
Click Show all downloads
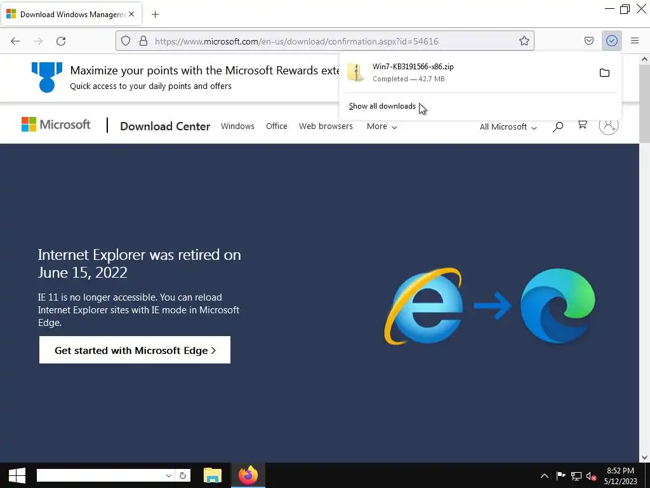pos(382,106)
